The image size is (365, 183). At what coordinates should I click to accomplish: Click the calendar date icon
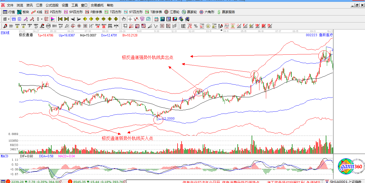click(x=156, y=19)
